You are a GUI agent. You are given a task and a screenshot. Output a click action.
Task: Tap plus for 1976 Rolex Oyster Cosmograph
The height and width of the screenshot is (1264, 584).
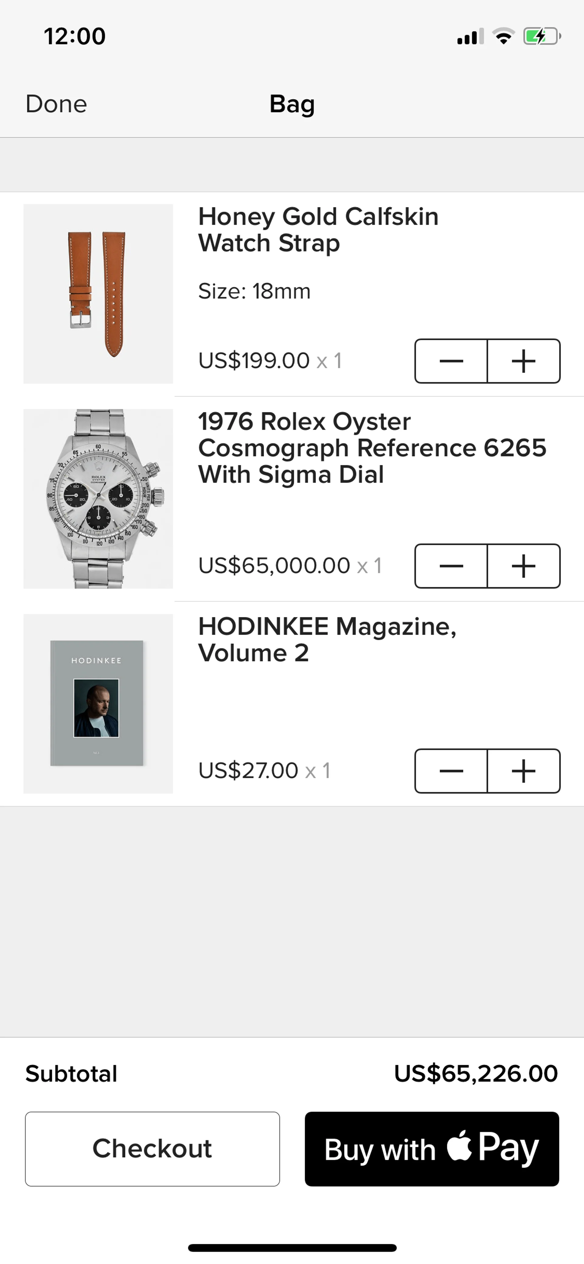(x=524, y=566)
